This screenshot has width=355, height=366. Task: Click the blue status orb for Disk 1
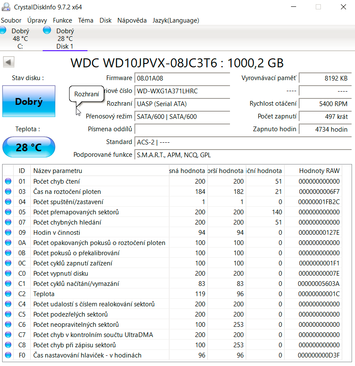(47, 30)
